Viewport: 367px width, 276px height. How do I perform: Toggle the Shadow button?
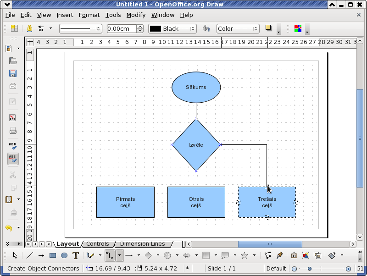(x=268, y=28)
